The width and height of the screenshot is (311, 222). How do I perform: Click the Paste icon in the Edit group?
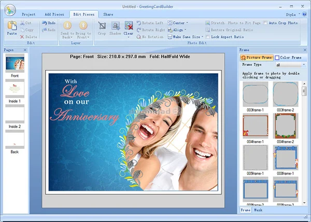click(x=12, y=25)
